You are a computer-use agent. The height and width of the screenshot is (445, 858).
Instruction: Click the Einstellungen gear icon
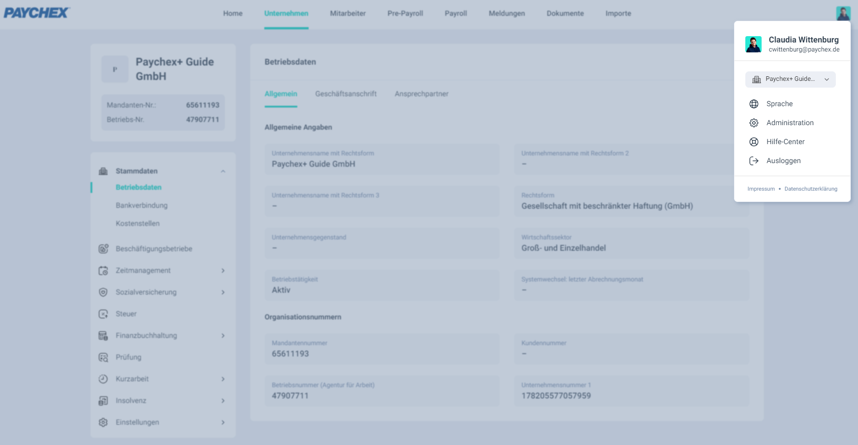click(103, 422)
